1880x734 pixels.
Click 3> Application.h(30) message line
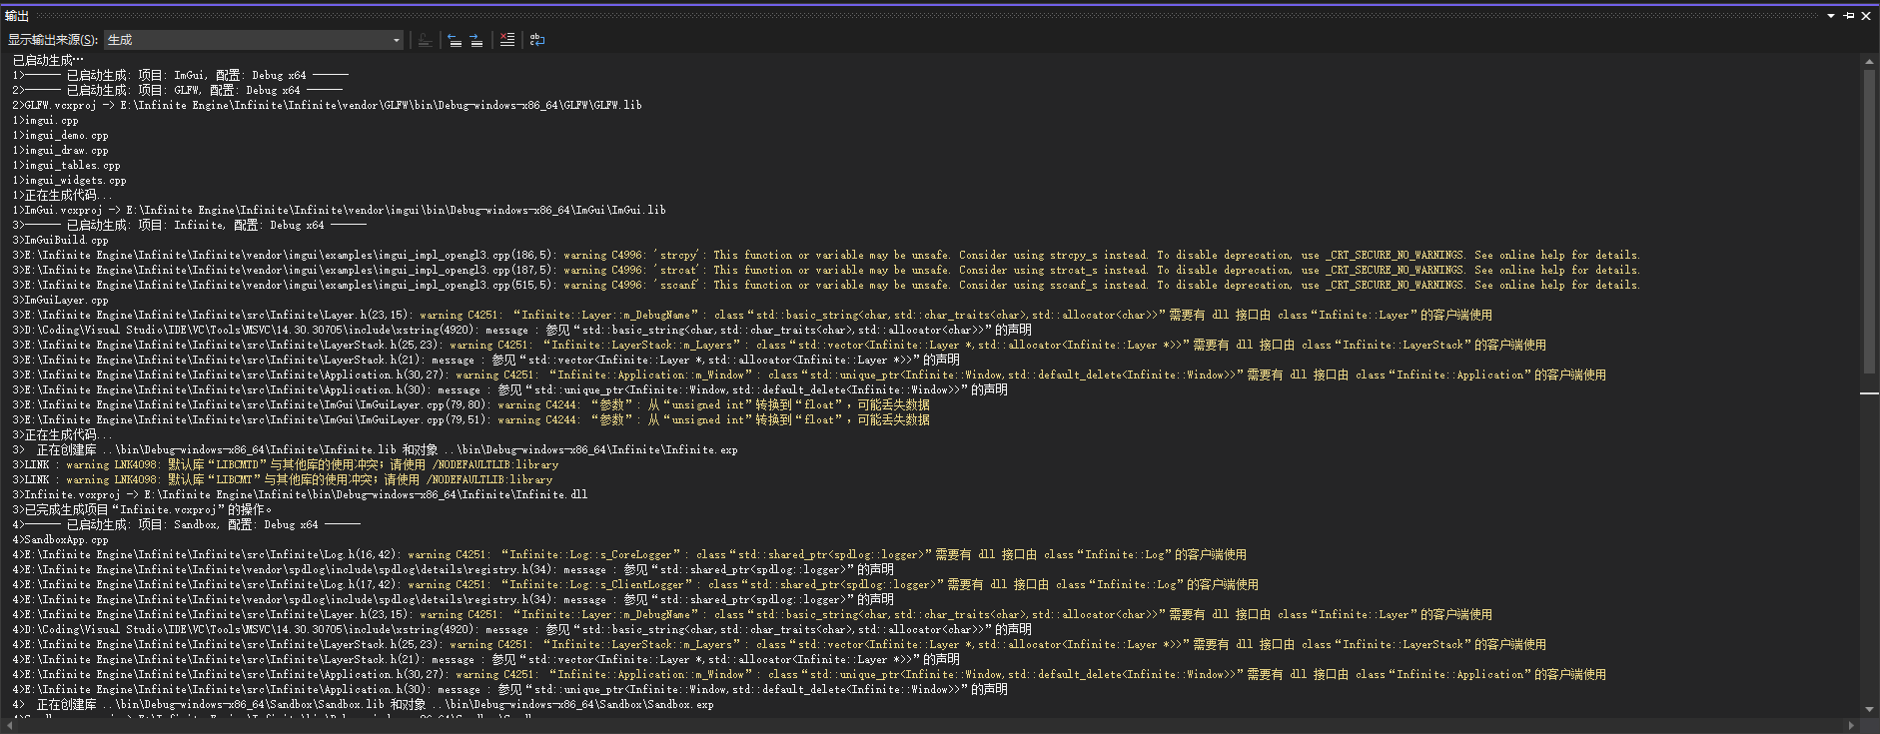[510, 389]
